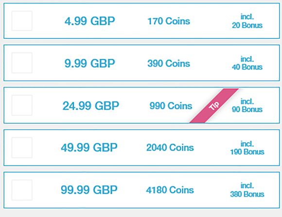The image size is (282, 217).
Task: Choose the 390 Coins amount text
Action: pyautogui.click(x=169, y=64)
